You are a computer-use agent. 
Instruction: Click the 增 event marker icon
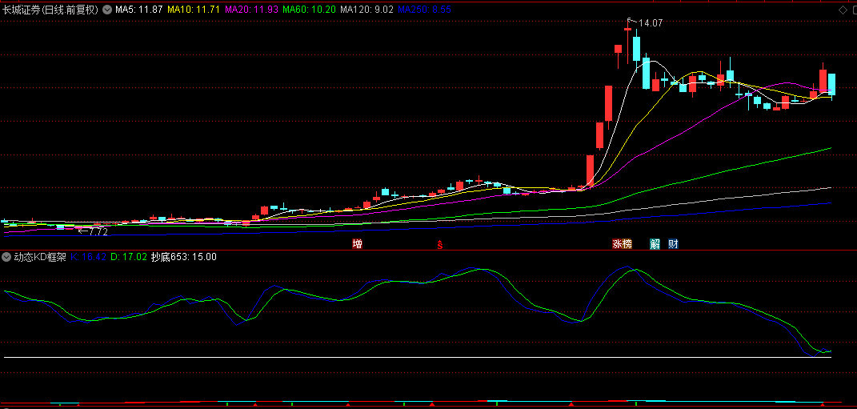point(357,244)
